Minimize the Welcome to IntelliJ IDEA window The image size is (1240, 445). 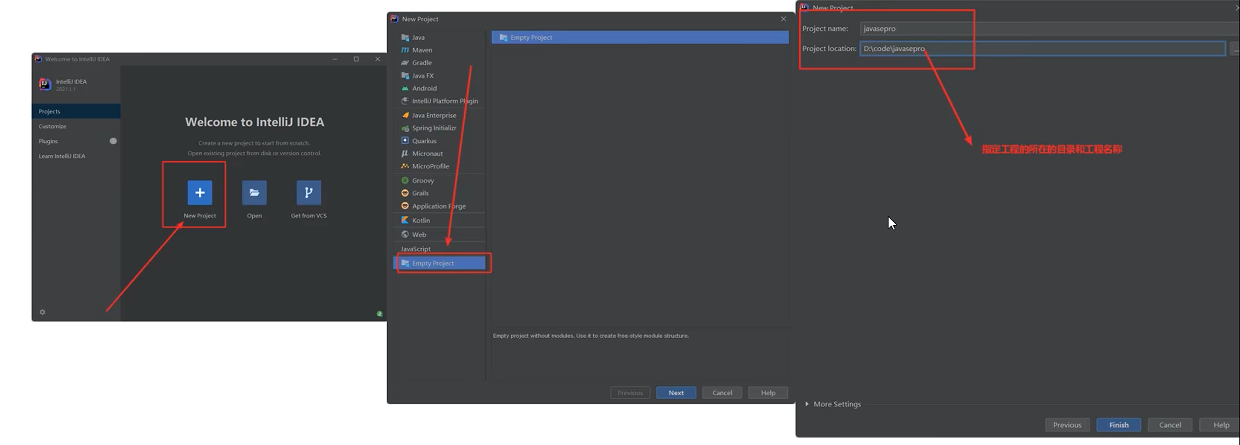(x=335, y=59)
